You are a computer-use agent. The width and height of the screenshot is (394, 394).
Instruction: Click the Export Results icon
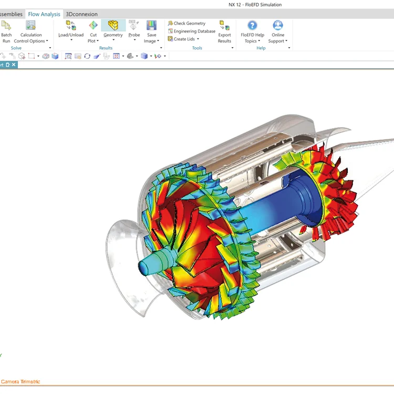224,25
